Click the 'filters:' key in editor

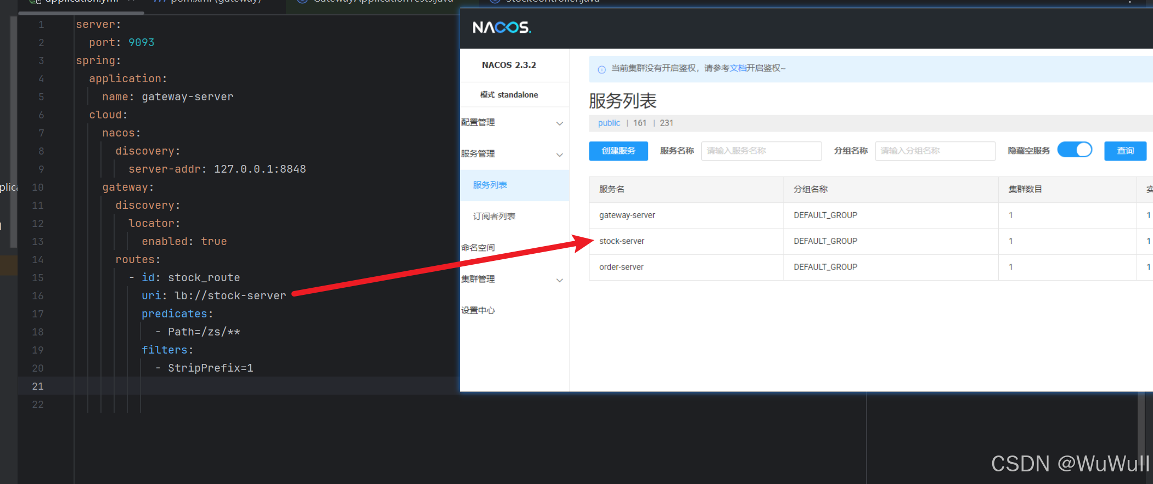point(167,350)
